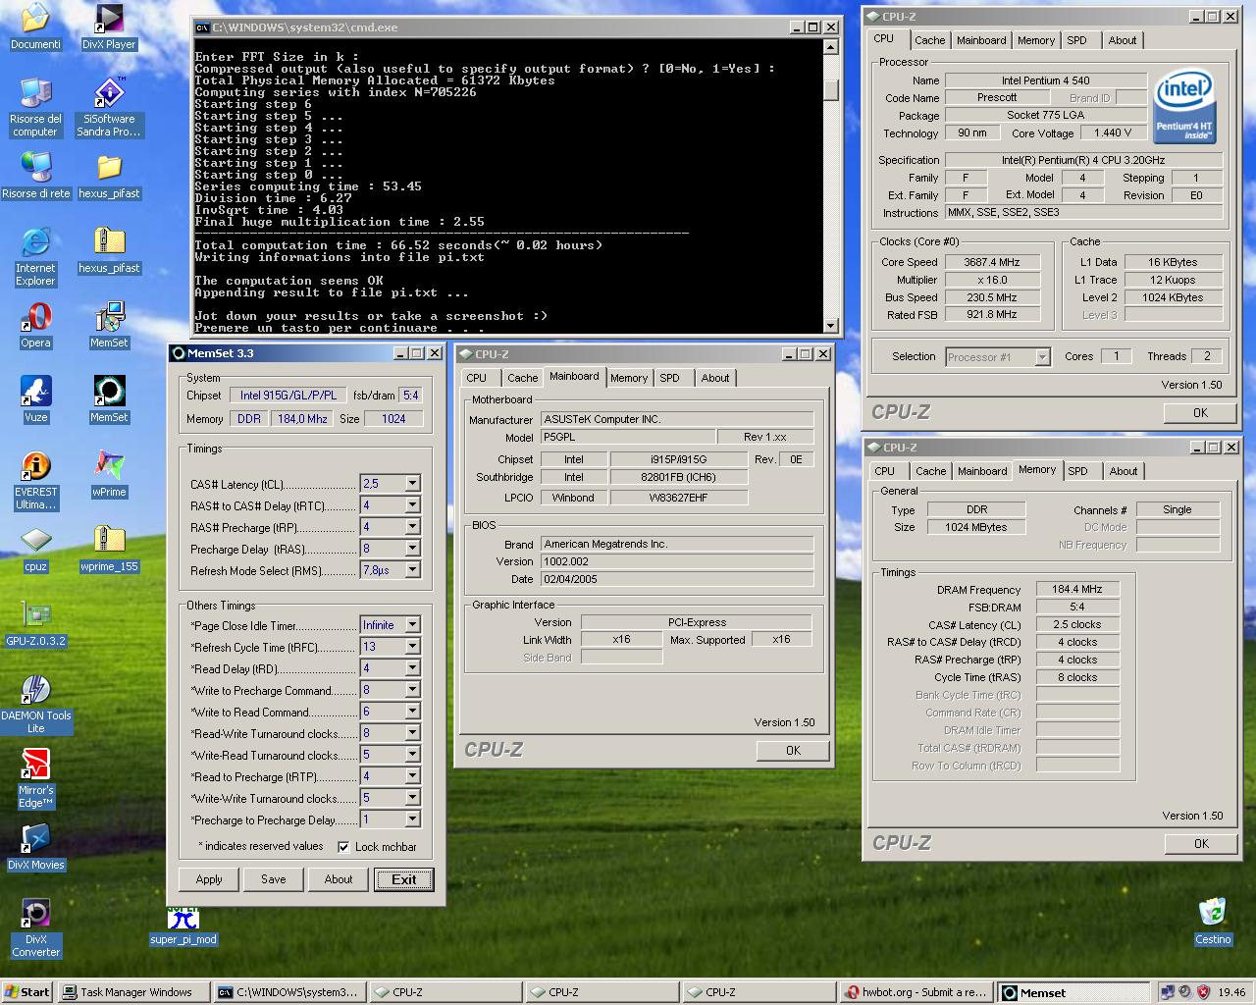Select CPU tab in Mainboard CPU-Z window

pyautogui.click(x=476, y=378)
